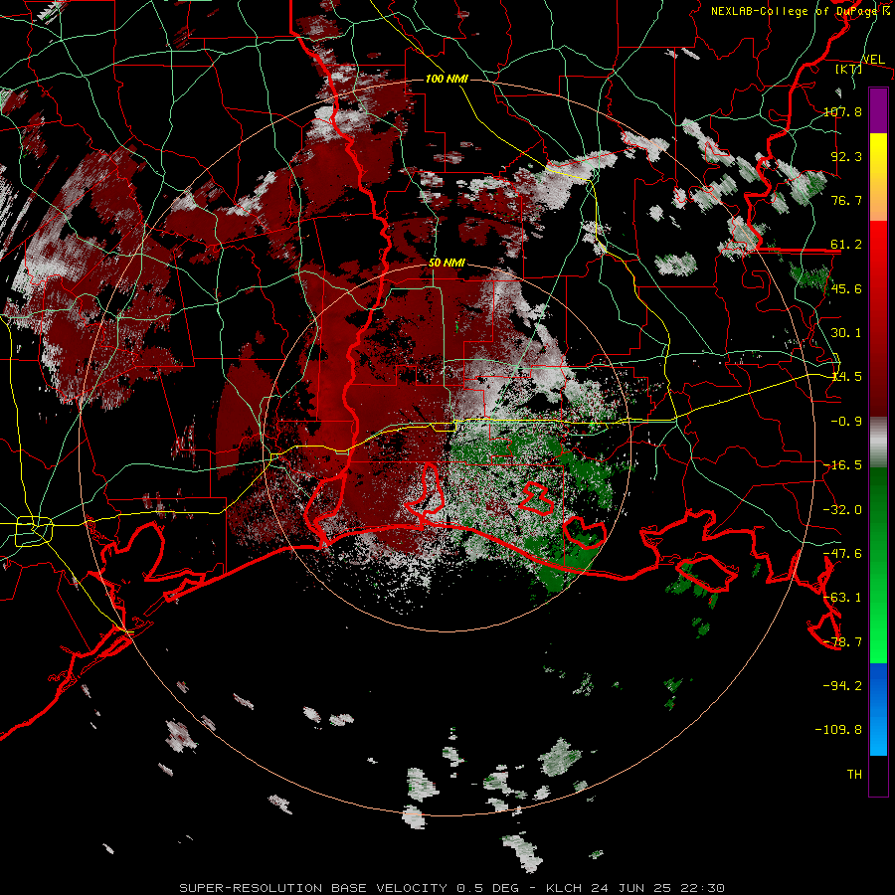Click the Super-Resolution Base Velocity caption
Image resolution: width=895 pixels, height=895 pixels.
point(452,888)
